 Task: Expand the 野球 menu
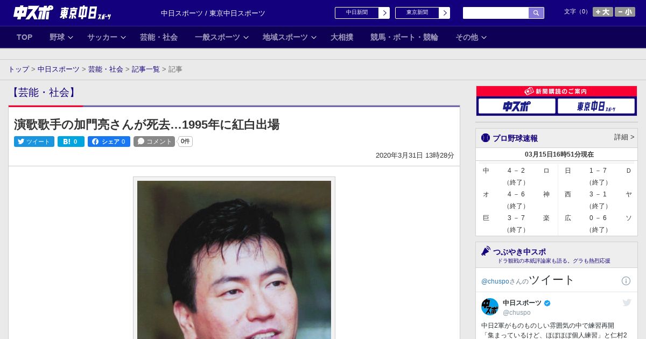tap(61, 37)
